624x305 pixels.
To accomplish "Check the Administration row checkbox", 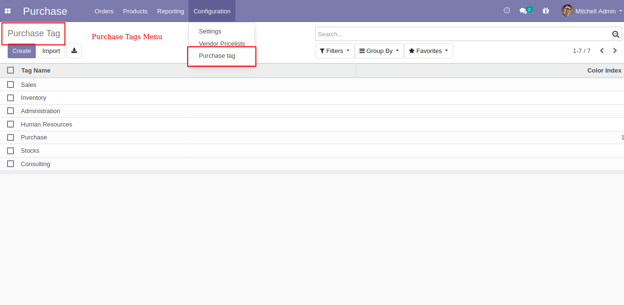I will click(11, 111).
